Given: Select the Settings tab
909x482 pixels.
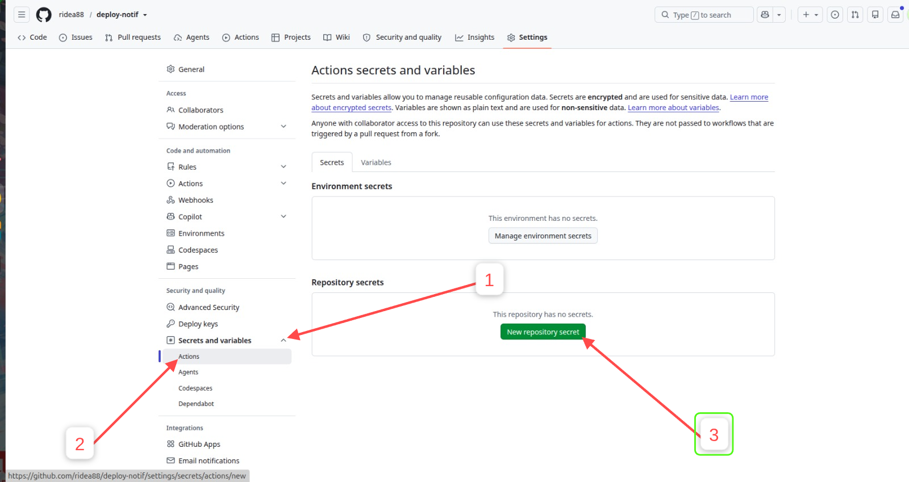Looking at the screenshot, I should [527, 37].
